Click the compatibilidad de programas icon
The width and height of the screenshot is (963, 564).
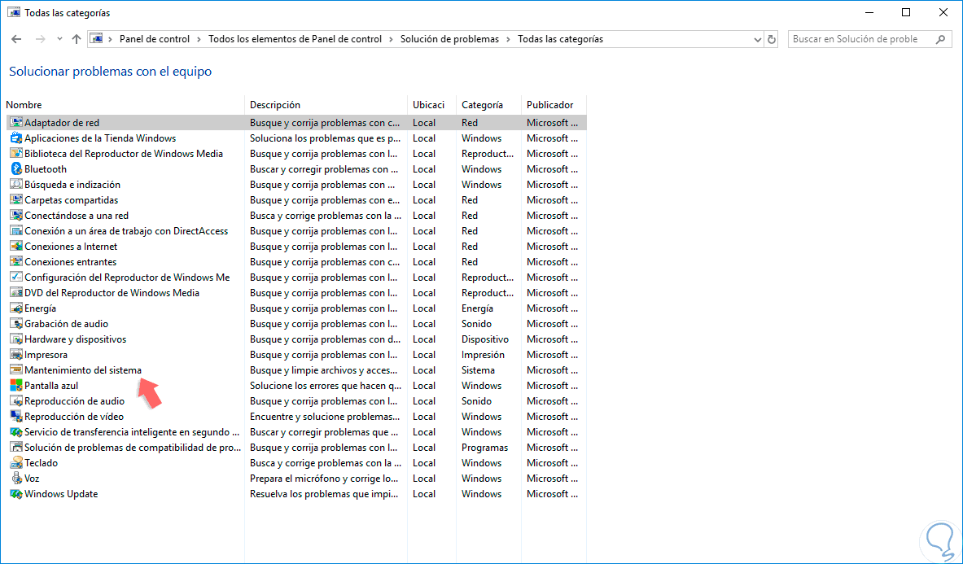coord(16,448)
